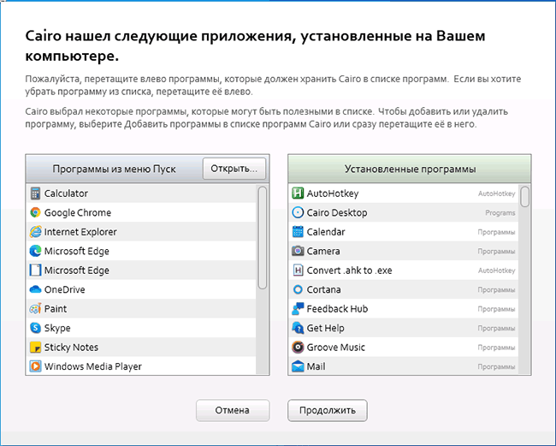
Task: Click the Feedback Hub icon
Action: tap(298, 309)
